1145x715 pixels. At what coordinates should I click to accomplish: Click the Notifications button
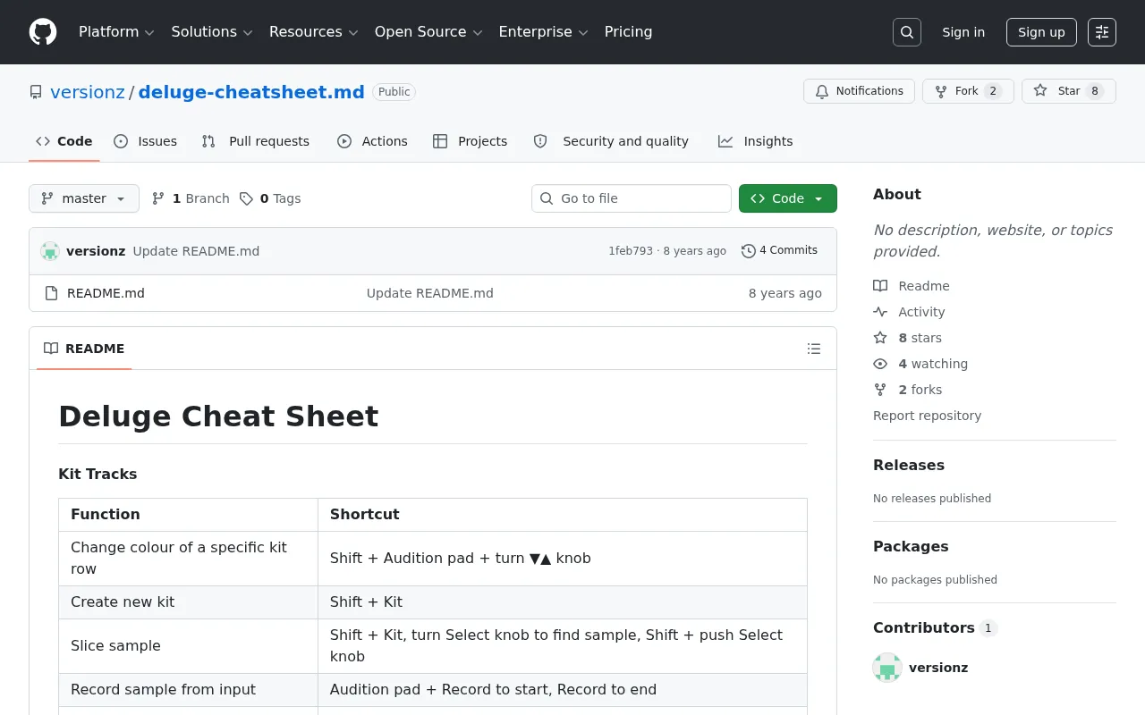[859, 91]
